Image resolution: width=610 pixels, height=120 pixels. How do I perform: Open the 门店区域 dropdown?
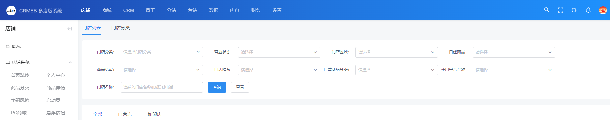396,52
